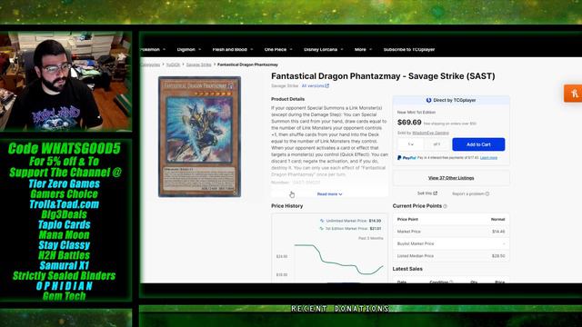The image size is (582, 327).
Task: Click the Sell this link
Action: [427, 193]
